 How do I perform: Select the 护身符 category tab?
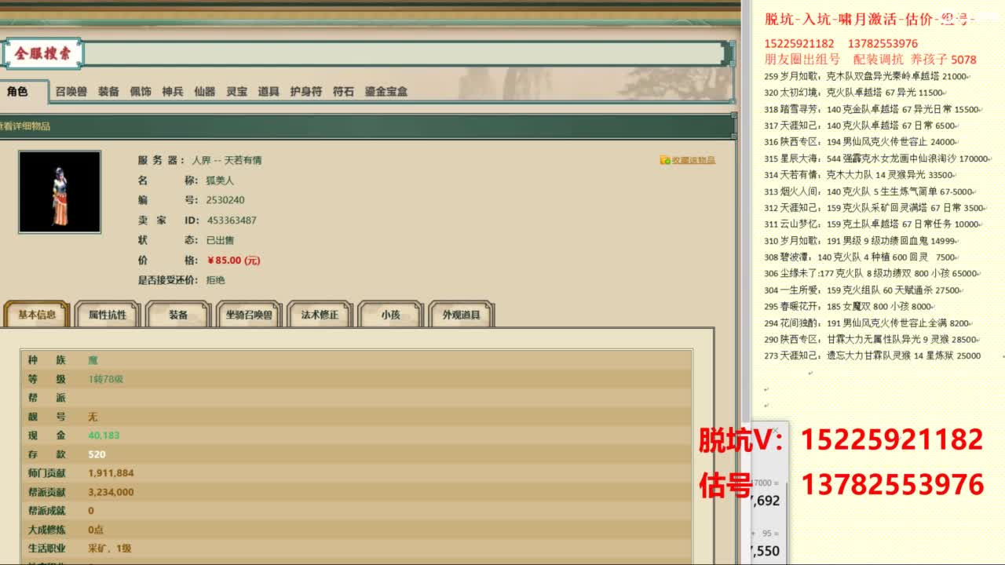pos(306,92)
